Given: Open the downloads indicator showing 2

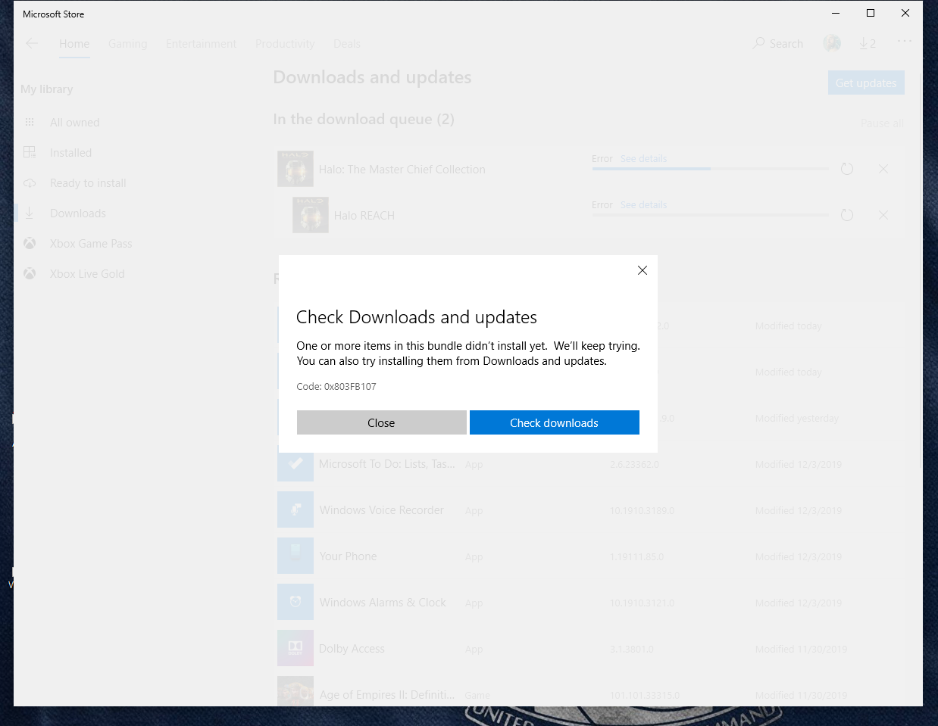Looking at the screenshot, I should tap(868, 44).
